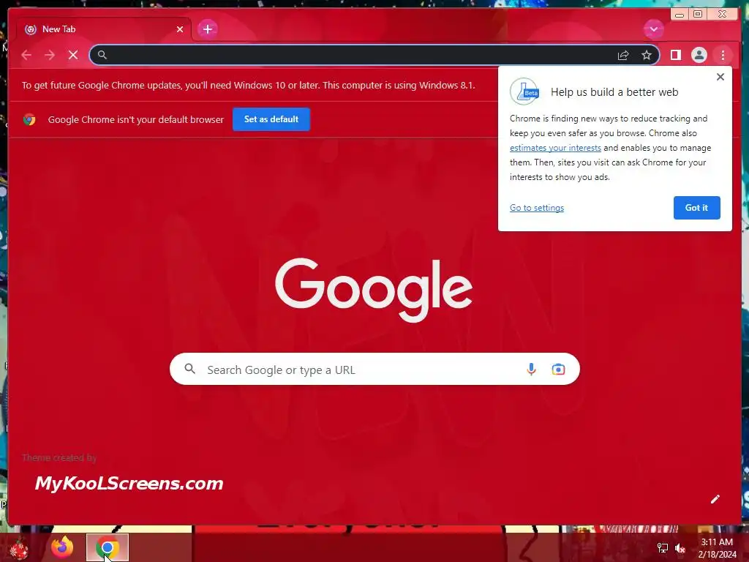Click the Beta flask icon in popup
This screenshot has height=562, width=749.
coord(524,91)
